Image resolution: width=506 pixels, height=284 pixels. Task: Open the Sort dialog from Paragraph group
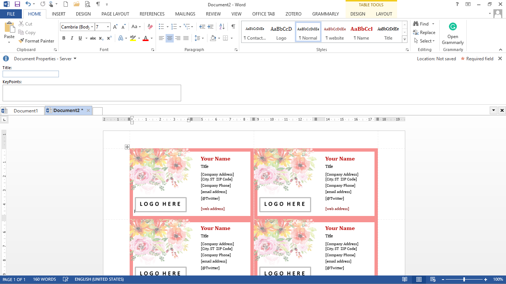[222, 27]
